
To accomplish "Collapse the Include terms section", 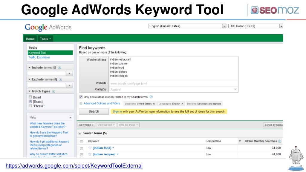I will coord(30,68).
